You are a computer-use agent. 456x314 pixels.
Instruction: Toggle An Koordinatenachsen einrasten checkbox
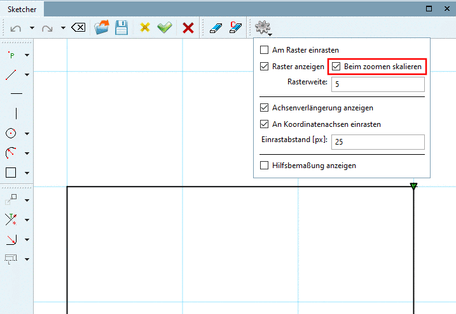(264, 124)
